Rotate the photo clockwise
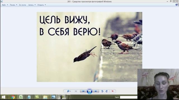 coord(107,91)
